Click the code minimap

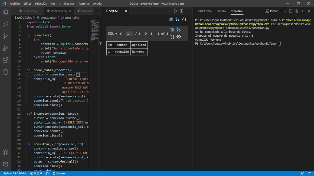tap(94, 30)
